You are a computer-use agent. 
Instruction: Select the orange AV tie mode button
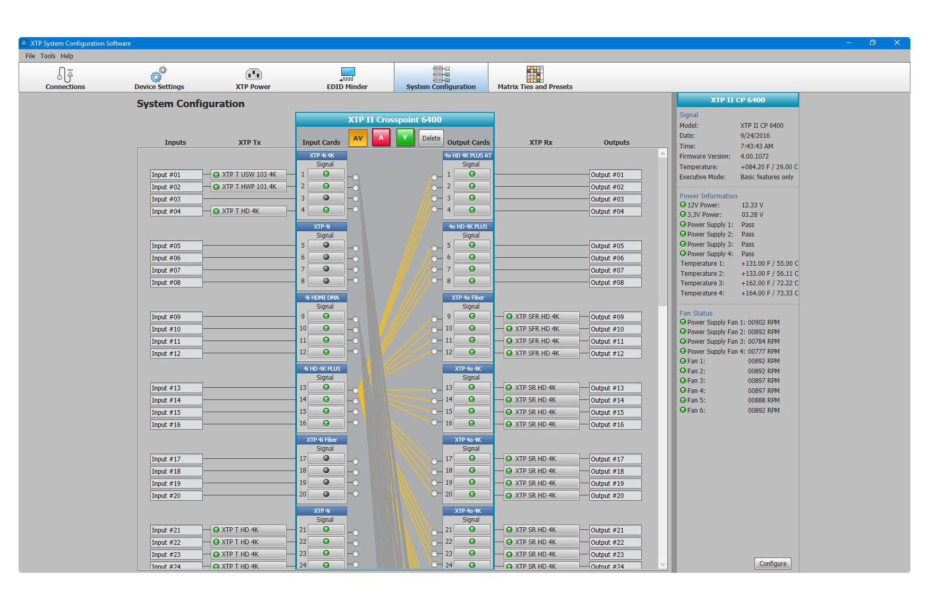coord(358,138)
